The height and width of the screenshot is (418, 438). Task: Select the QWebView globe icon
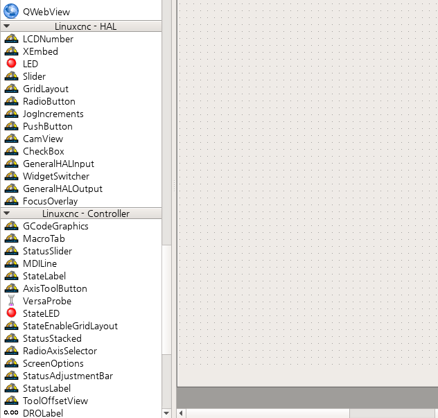point(11,12)
